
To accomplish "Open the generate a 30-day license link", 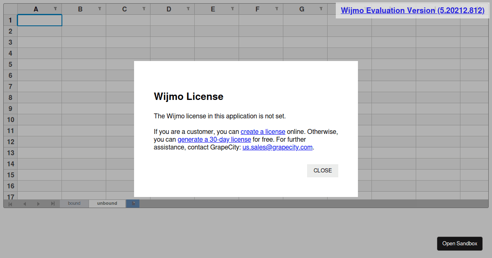I will tap(214, 139).
